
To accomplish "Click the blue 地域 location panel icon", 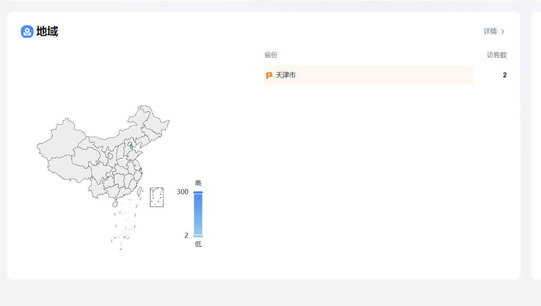I will coord(26,31).
